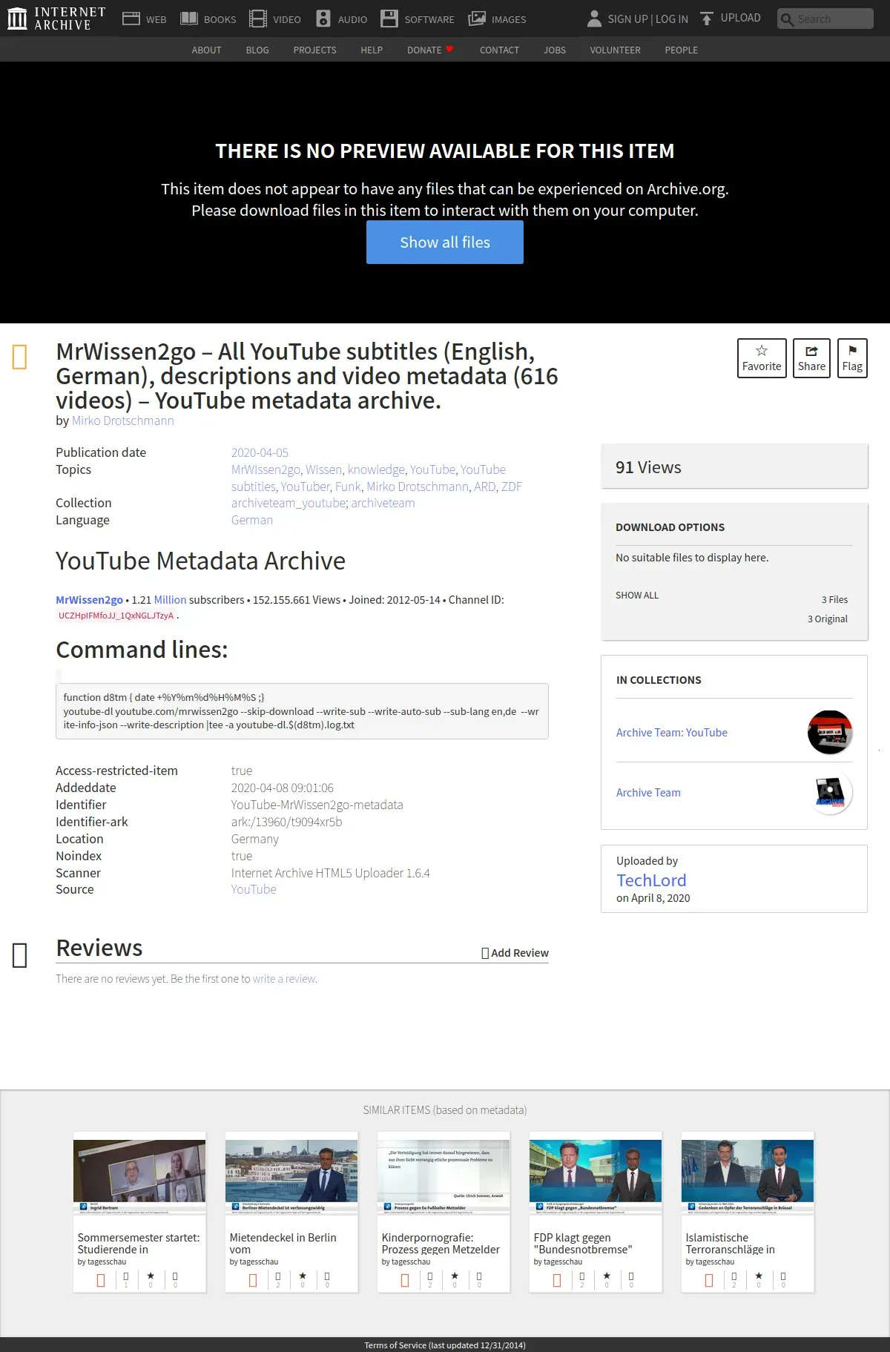Click the 3 Original link

point(828,619)
